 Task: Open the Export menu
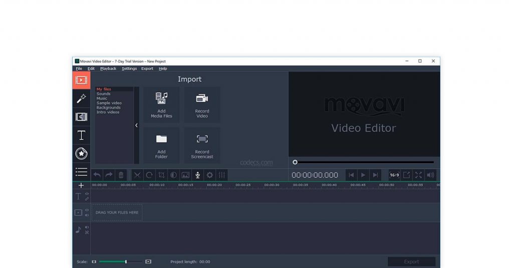[147, 68]
